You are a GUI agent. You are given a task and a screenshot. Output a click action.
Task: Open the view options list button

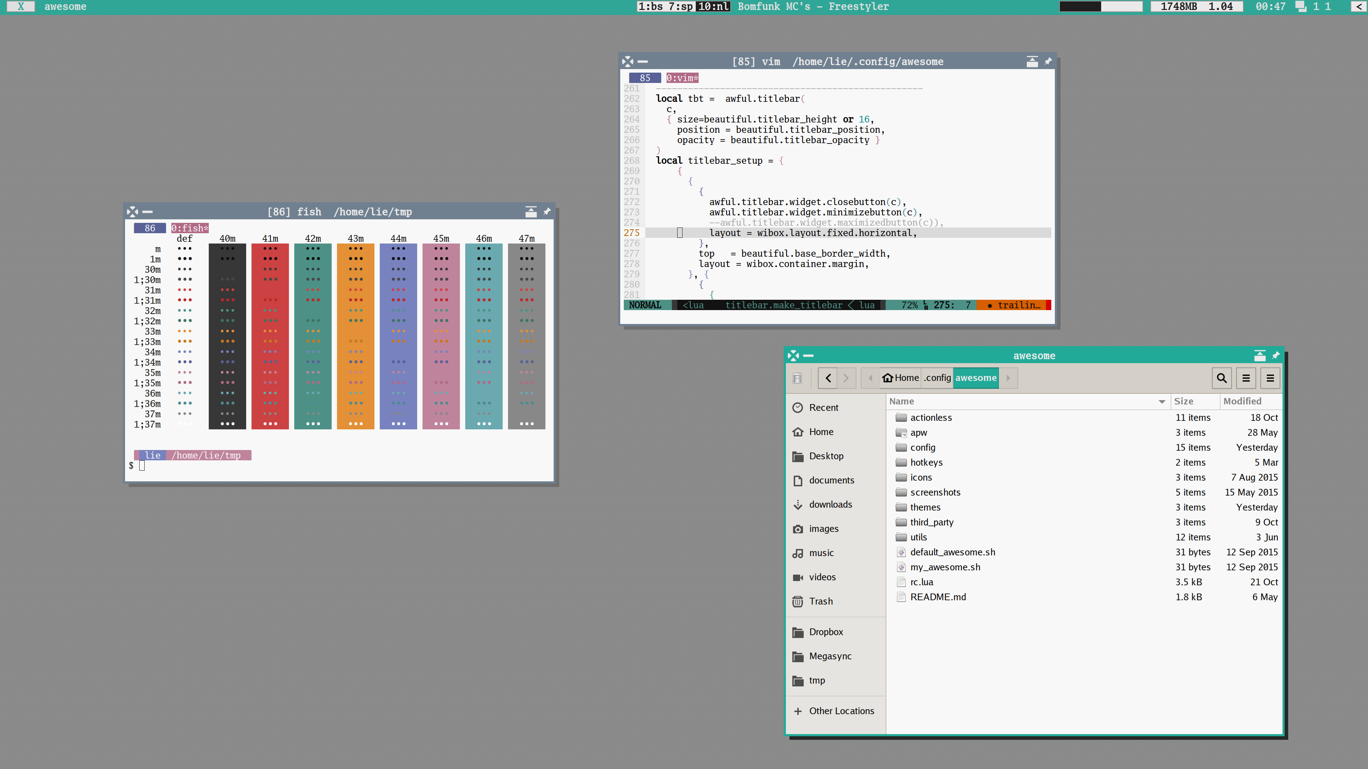click(1246, 378)
